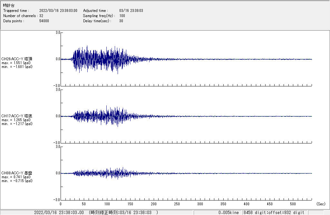Click the 8458 digit offset status field

(x=274, y=212)
